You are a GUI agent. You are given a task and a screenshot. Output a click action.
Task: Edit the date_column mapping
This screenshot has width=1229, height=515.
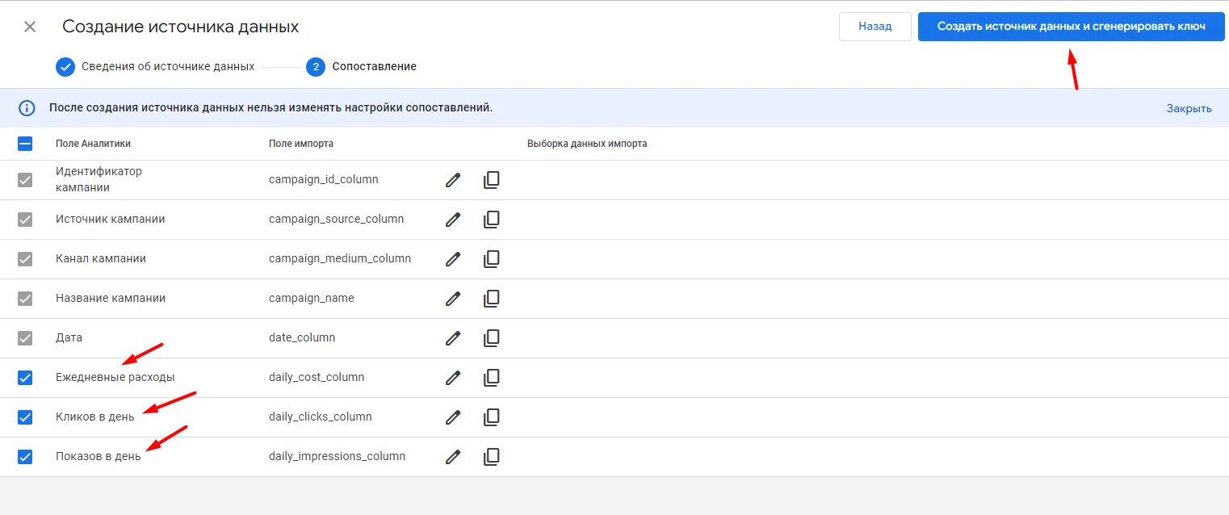pos(453,338)
